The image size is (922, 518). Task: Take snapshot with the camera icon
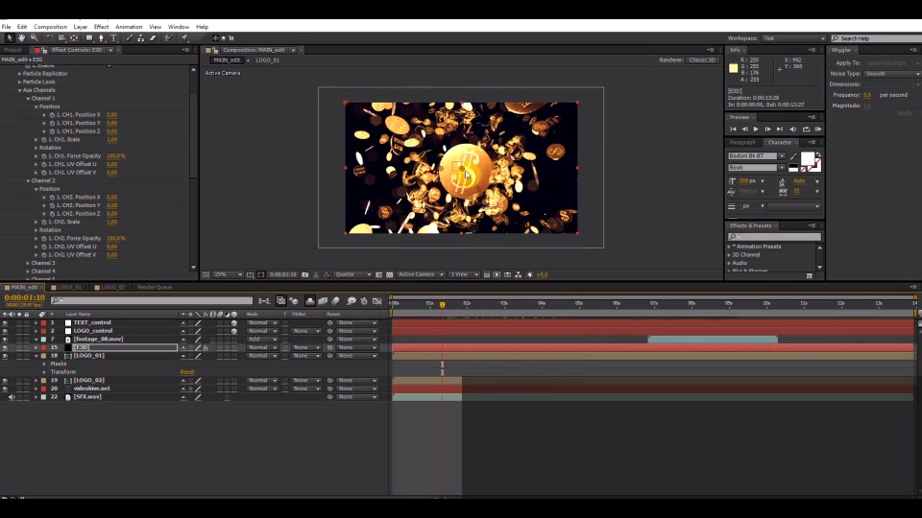[304, 275]
